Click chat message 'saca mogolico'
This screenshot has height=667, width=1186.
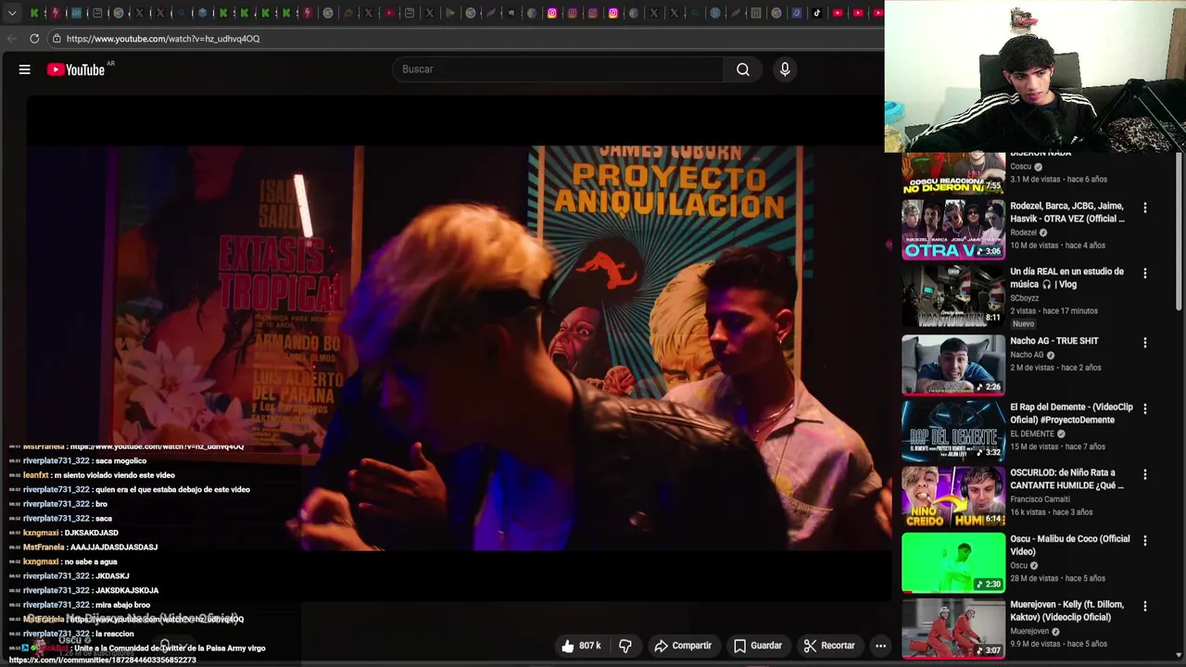[x=120, y=460]
